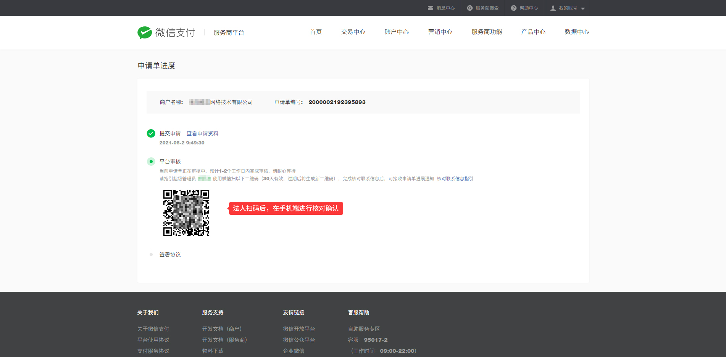Click the timestamp 2021-06-2 9:49:30
This screenshot has height=357, width=726.
pos(182,143)
